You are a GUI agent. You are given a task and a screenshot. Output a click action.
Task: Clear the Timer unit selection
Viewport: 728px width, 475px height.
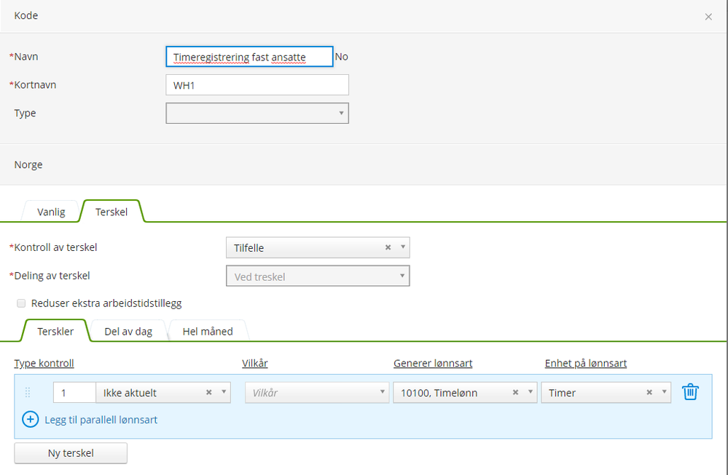click(x=649, y=392)
